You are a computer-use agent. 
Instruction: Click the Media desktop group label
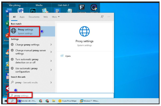click(x=39, y=5)
